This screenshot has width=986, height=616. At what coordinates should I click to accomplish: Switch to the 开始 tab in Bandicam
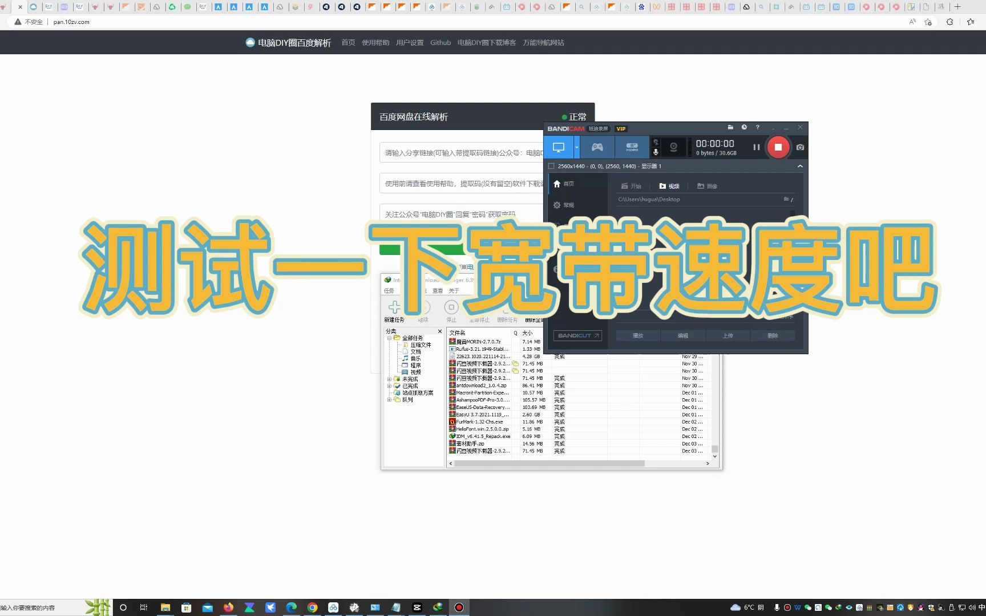[x=631, y=186]
